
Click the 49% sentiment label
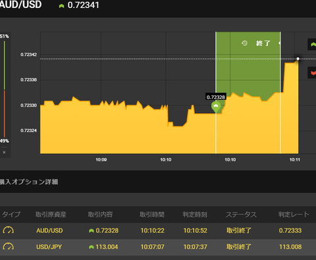(x=4, y=141)
